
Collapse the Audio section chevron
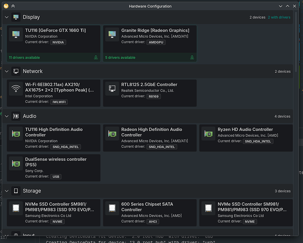pos(6,116)
